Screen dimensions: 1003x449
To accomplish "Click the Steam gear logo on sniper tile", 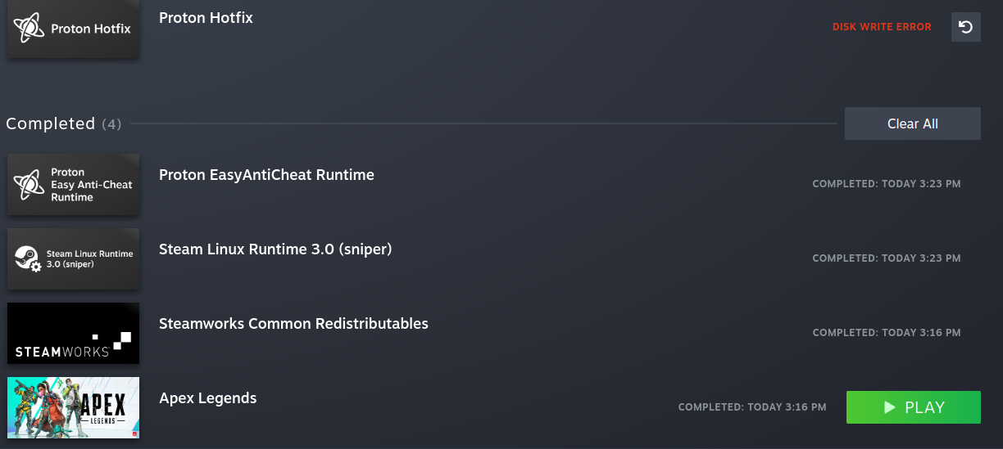I will [x=28, y=259].
